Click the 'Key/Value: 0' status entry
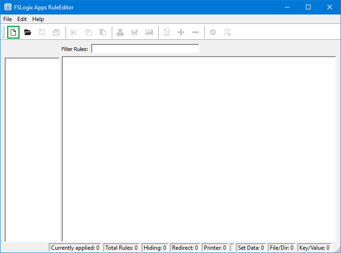The height and width of the screenshot is (253, 341). 314,248
